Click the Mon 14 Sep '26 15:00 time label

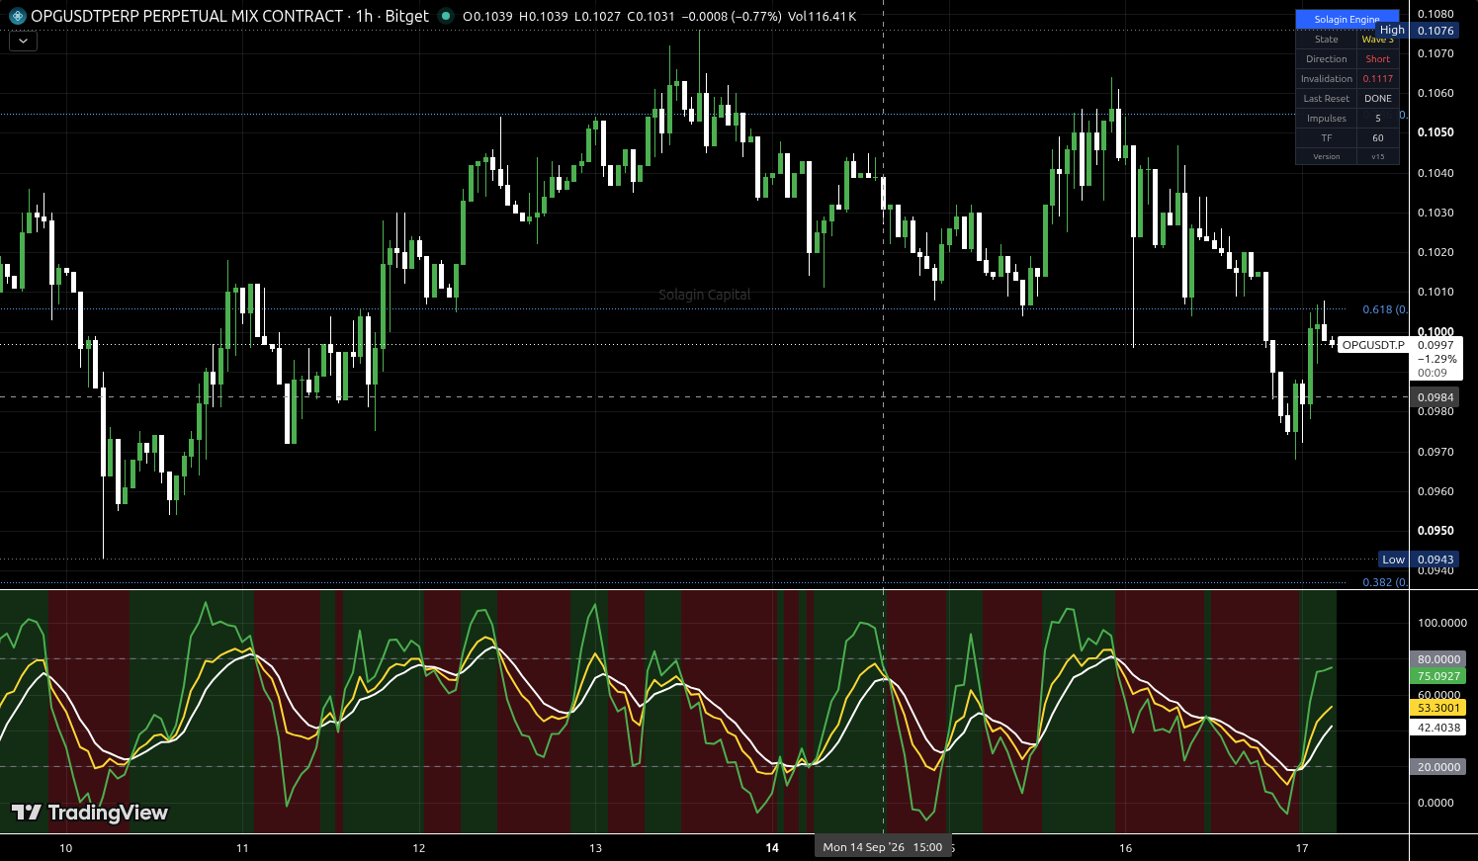pos(882,847)
